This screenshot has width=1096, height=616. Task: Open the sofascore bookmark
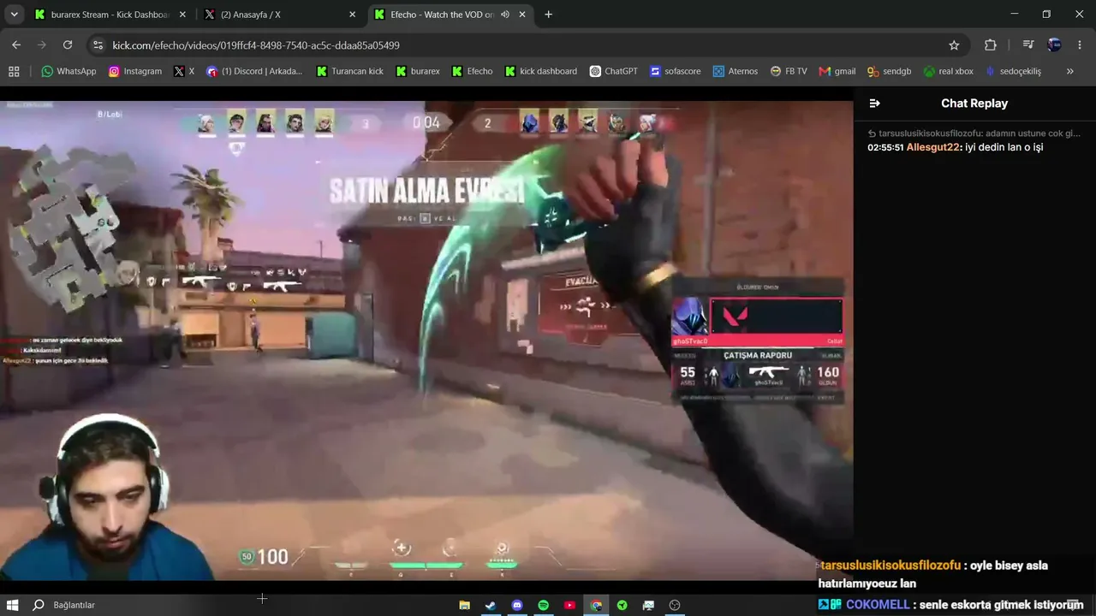(x=675, y=71)
